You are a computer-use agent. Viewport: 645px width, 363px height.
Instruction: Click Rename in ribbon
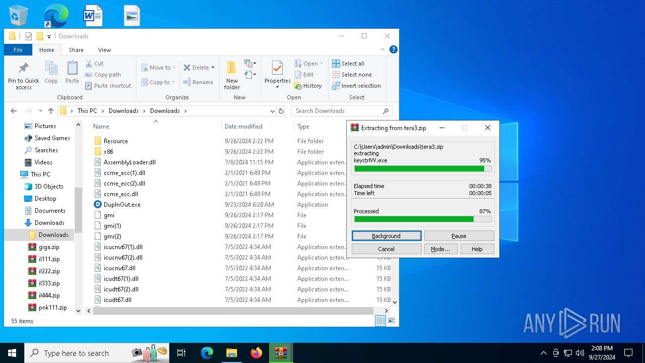tap(198, 82)
